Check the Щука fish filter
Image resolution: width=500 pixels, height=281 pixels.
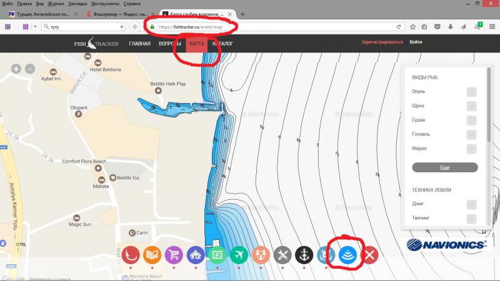tap(472, 106)
